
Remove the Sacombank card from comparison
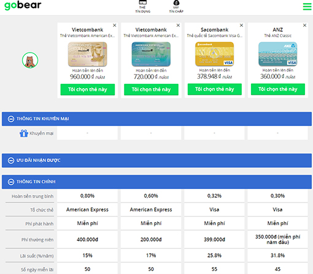241,25
